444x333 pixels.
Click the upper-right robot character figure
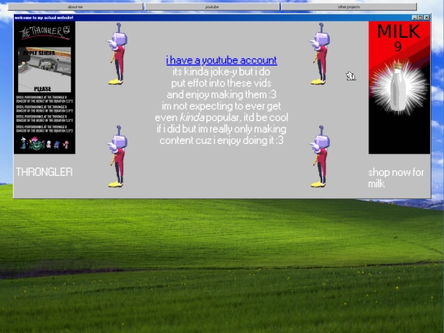tap(320, 53)
